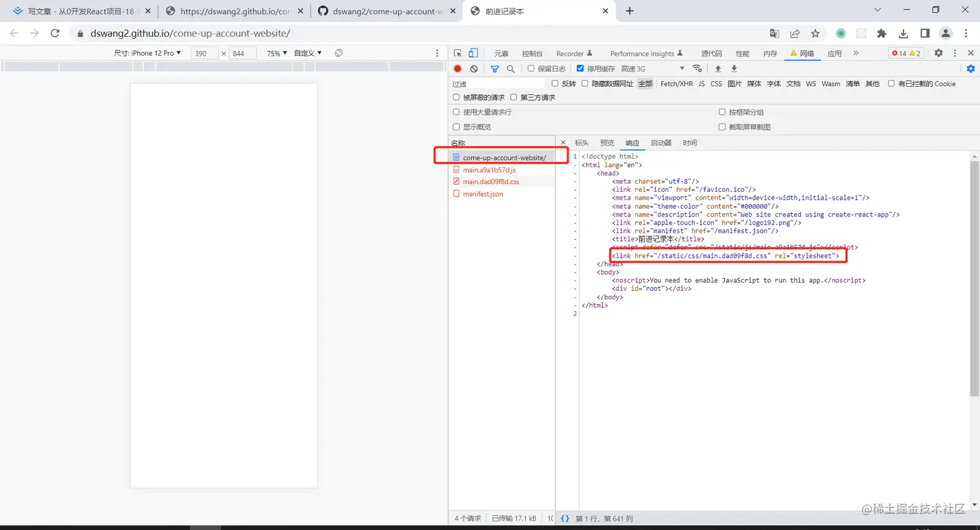Open Chrome downloads icon
This screenshot has width=980, height=530.
(903, 34)
